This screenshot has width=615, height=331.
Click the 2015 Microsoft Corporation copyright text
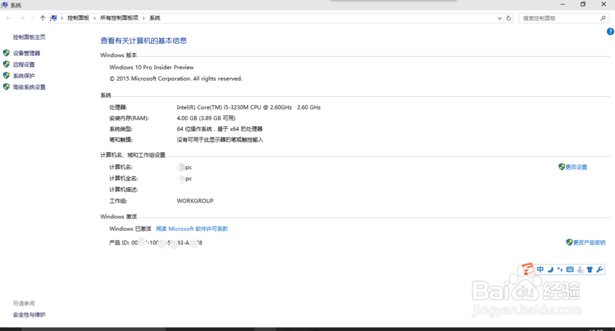click(176, 79)
